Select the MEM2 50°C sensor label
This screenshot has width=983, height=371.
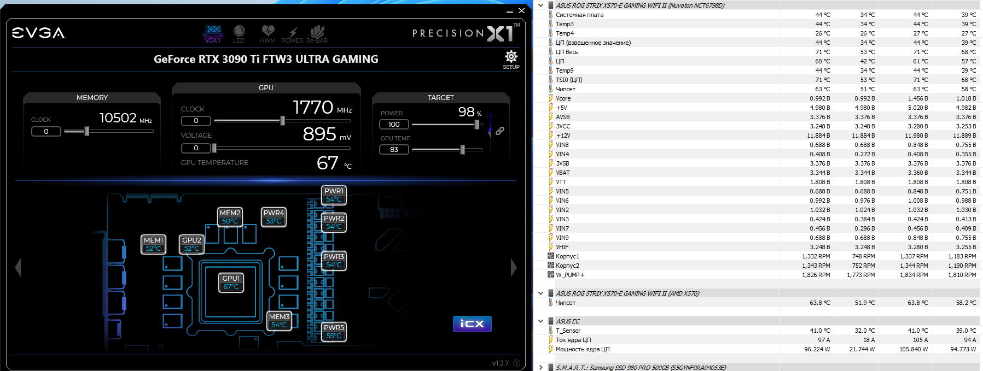pyautogui.click(x=230, y=217)
